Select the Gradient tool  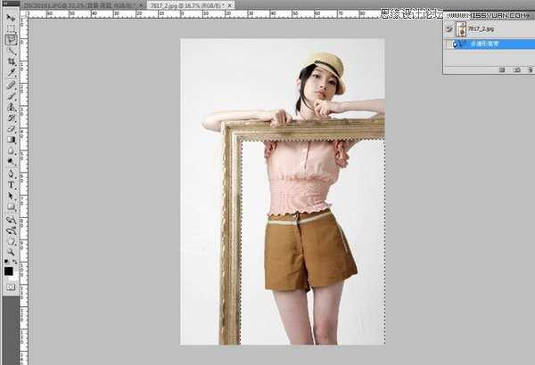click(11, 140)
